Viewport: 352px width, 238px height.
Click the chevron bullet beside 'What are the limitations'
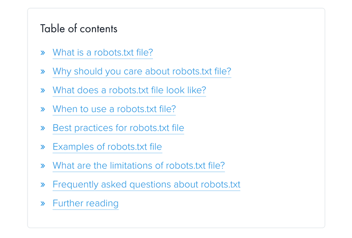(x=43, y=166)
